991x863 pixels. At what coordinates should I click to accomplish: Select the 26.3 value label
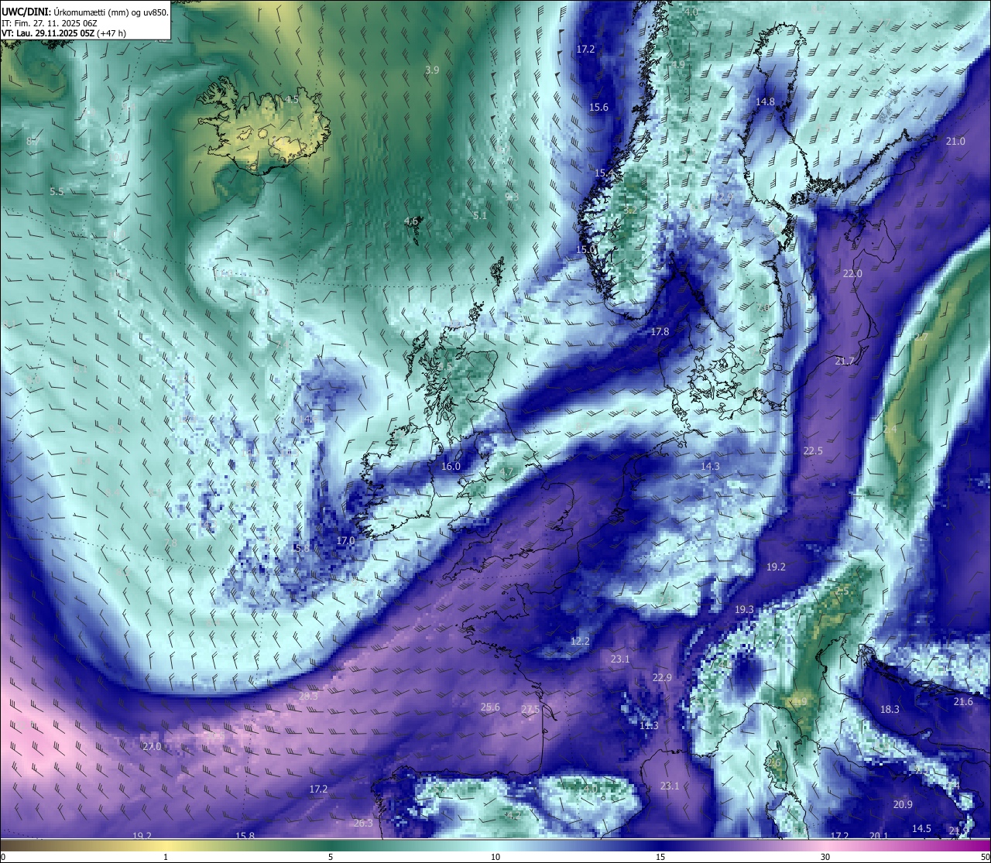click(x=363, y=823)
